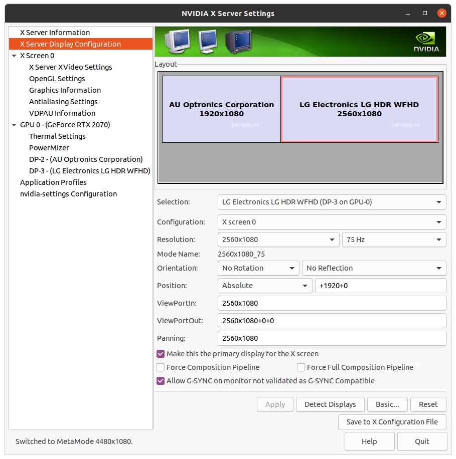Select AU Optronics 1920x1080 display in layout
456x459 pixels.
tap(221, 109)
